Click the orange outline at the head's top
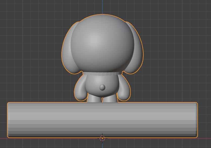The image size is (211, 148). (102, 15)
